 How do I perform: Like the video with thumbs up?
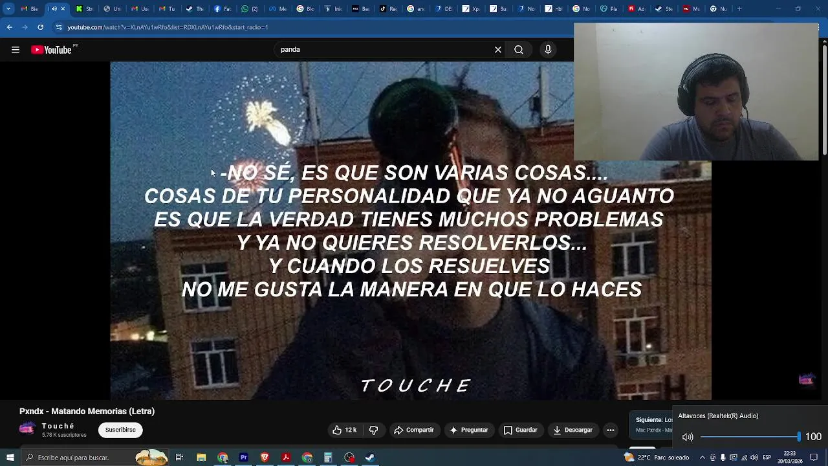point(344,430)
